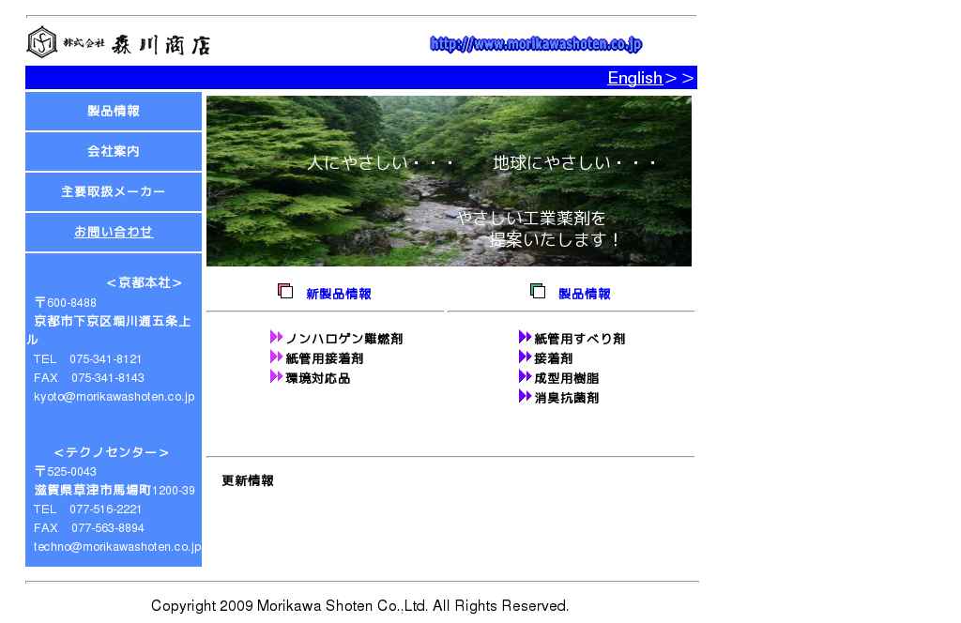Screen dimensions: 961x623
Task: Click the green square icon beside 製品情報 heading
Action: tap(538, 292)
